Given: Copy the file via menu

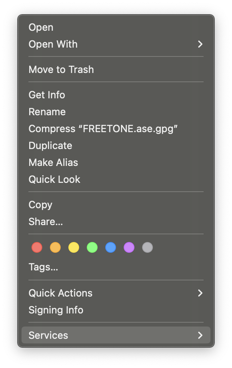Looking at the screenshot, I should [x=40, y=205].
